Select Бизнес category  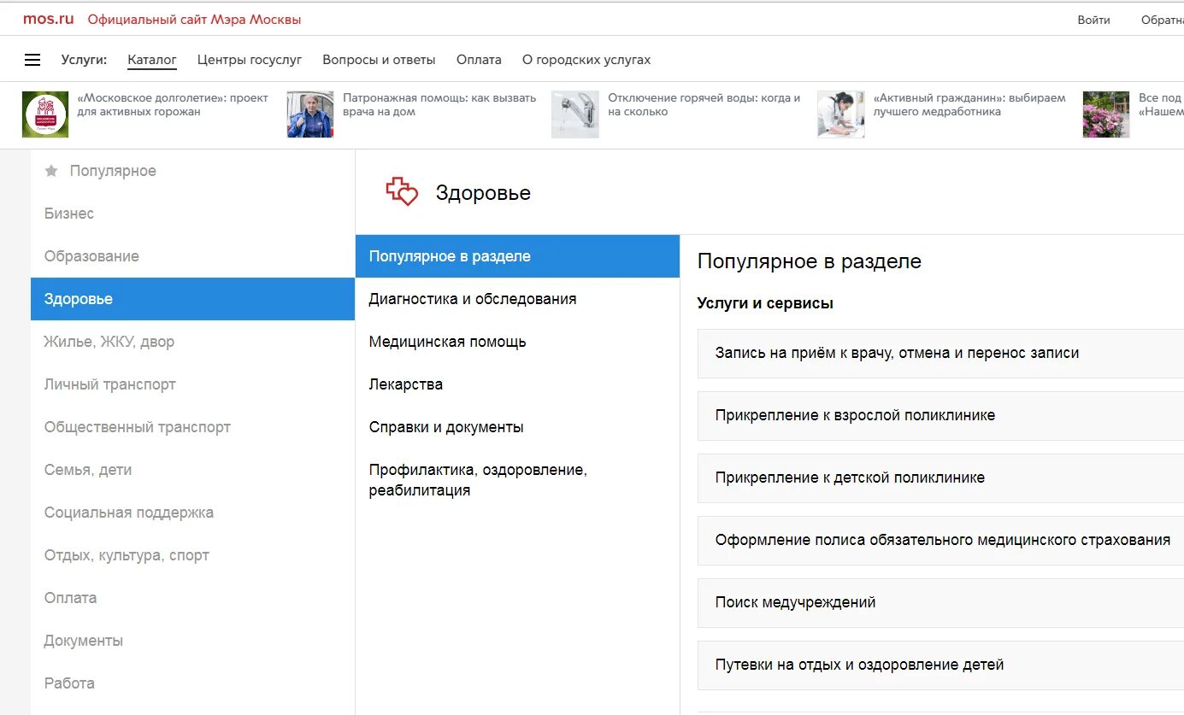[192, 214]
